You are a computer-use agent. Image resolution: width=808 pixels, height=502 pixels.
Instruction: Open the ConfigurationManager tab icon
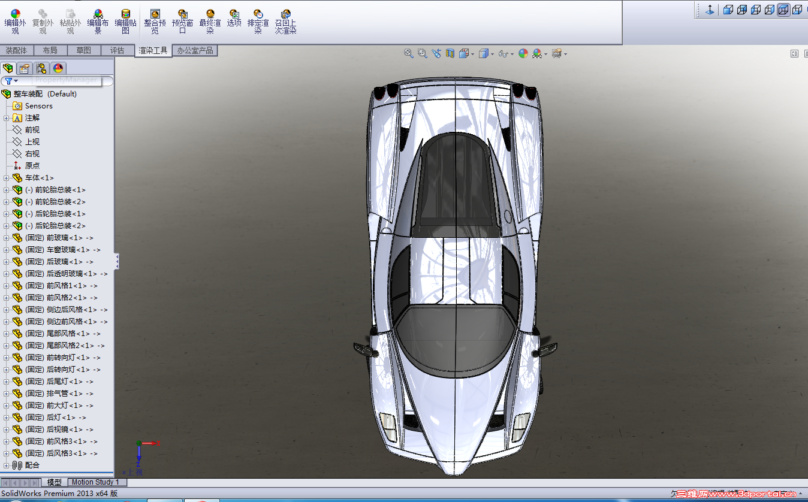[41, 68]
